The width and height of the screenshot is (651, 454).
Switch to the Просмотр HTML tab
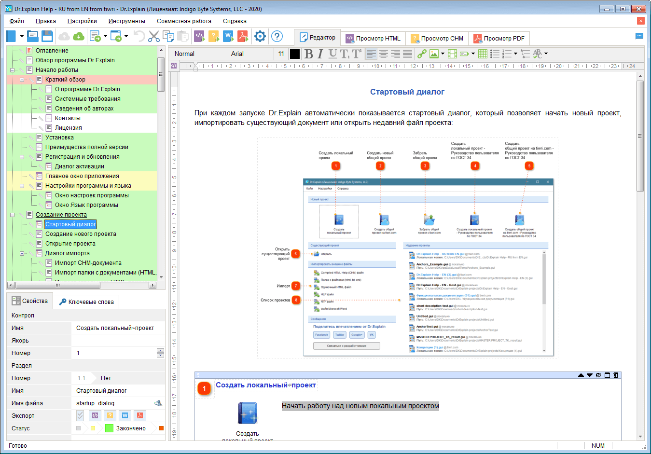(x=373, y=38)
